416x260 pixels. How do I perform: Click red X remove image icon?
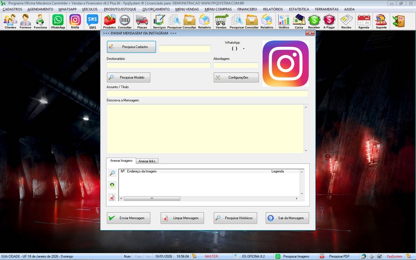(112, 198)
